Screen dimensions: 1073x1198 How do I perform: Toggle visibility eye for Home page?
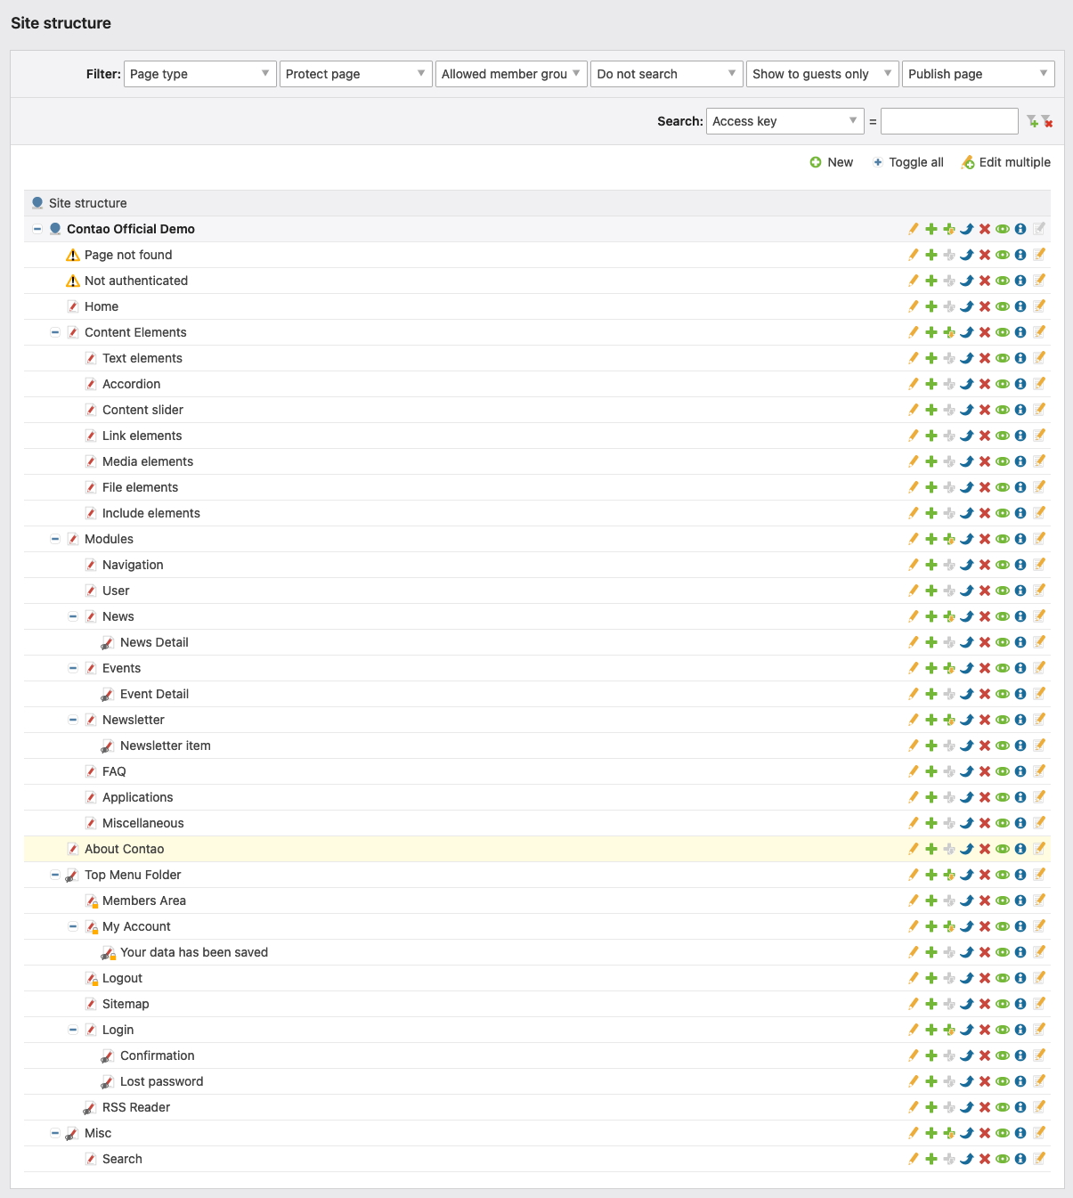1003,306
